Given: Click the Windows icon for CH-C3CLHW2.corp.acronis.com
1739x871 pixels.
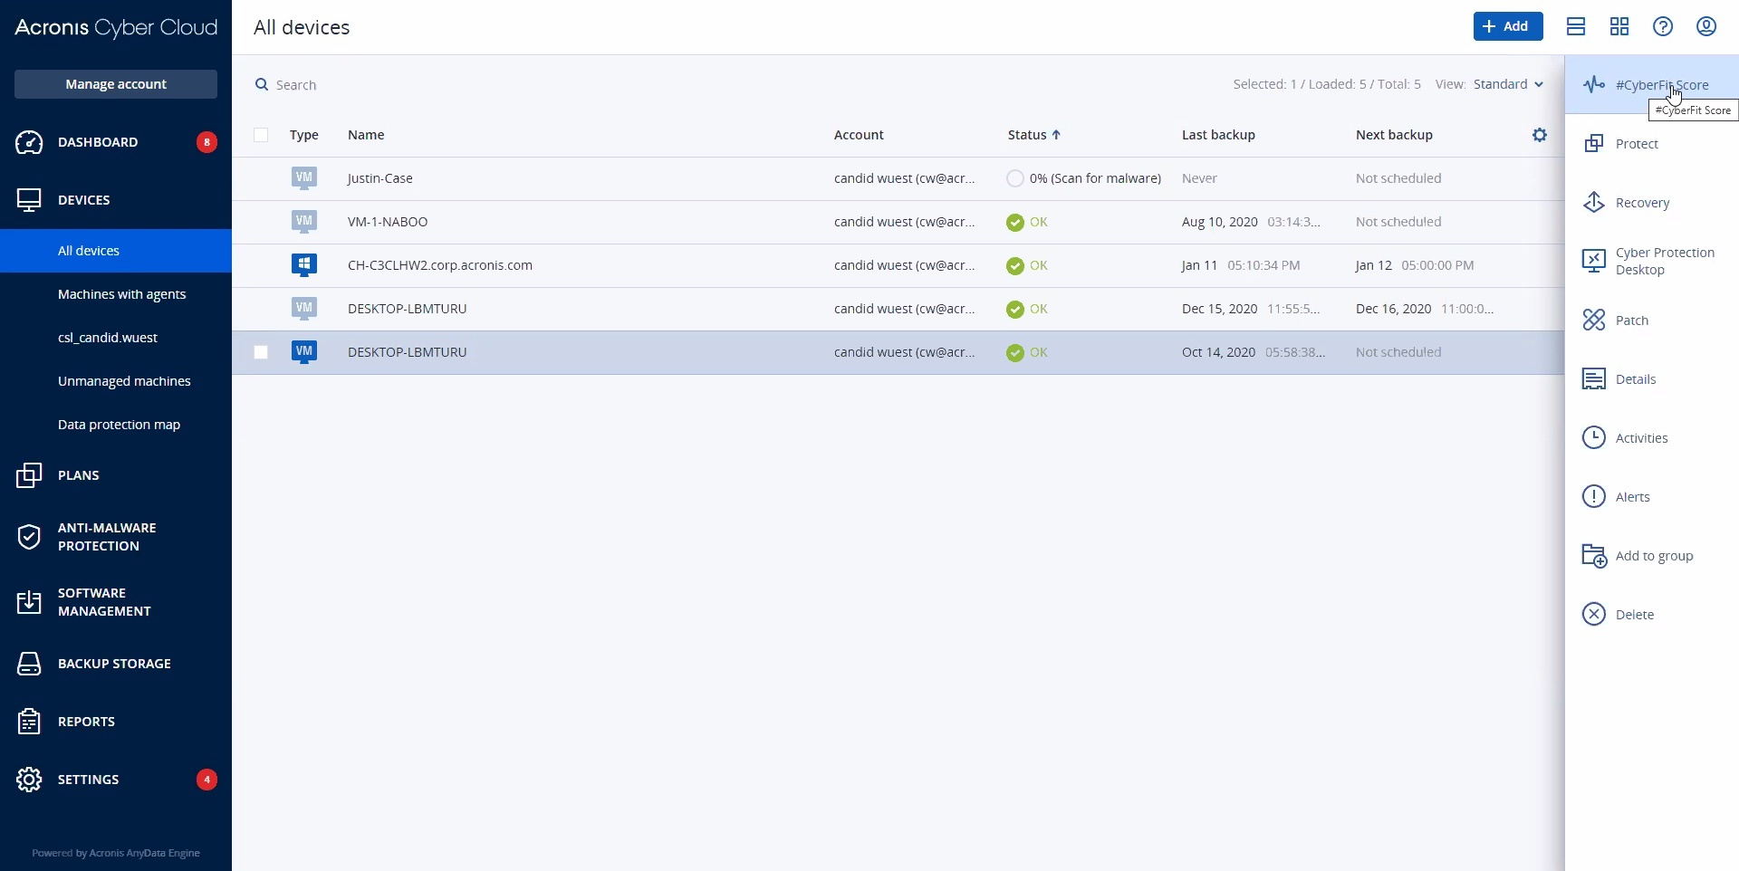Looking at the screenshot, I should [304, 265].
